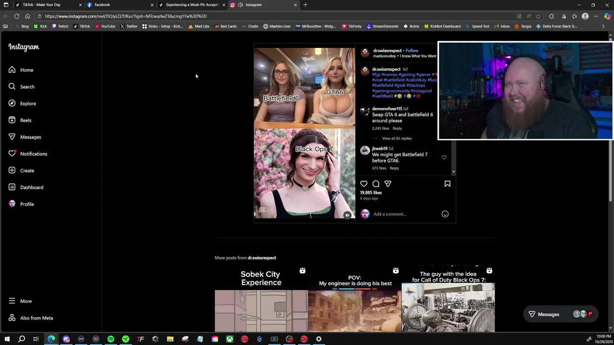
Task: Open YouTube bookmark
Action: pyautogui.click(x=105, y=26)
